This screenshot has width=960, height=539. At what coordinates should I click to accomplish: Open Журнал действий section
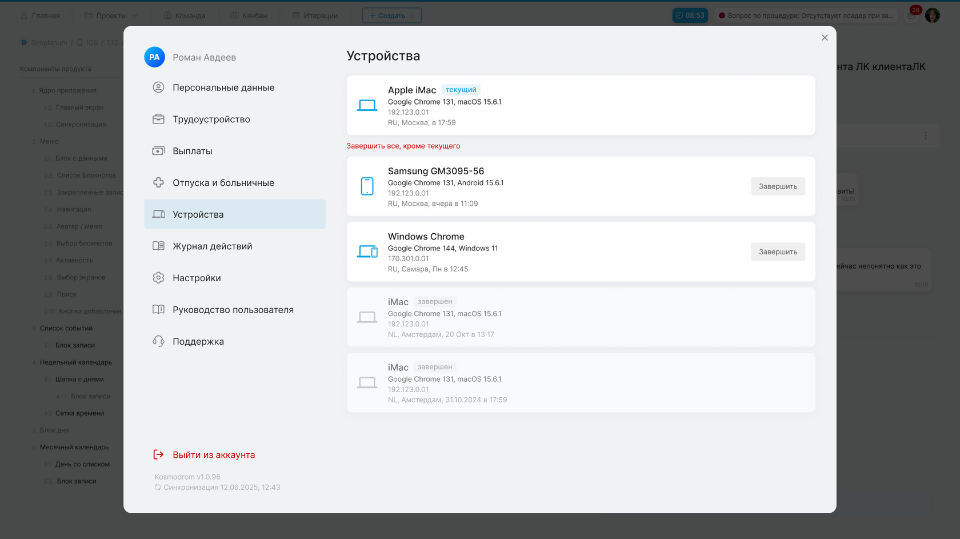(235, 246)
